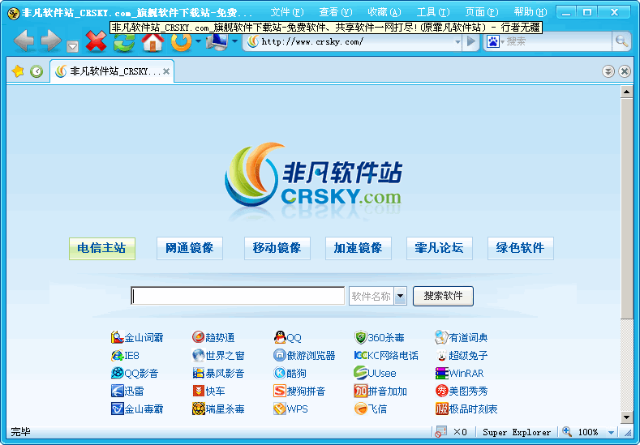Click the computer monitor toolbar icon
This screenshot has width=640, height=445.
217,41
